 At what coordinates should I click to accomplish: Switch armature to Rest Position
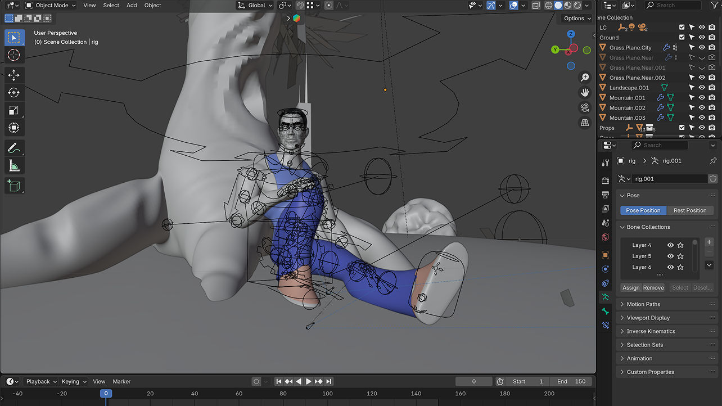[689, 210]
